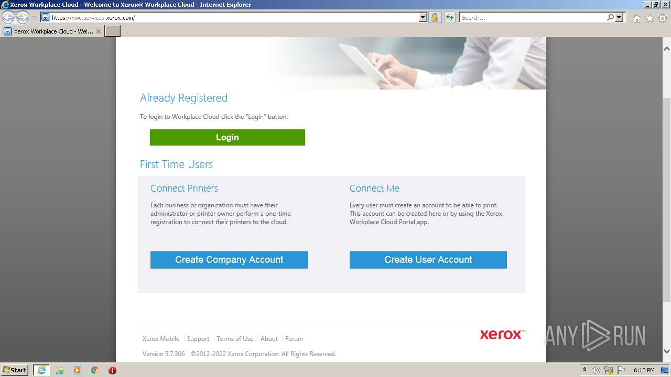The height and width of the screenshot is (377, 671).
Task: Click the ©2012-2022 Xerox Corporation copyright text
Action: click(263, 354)
